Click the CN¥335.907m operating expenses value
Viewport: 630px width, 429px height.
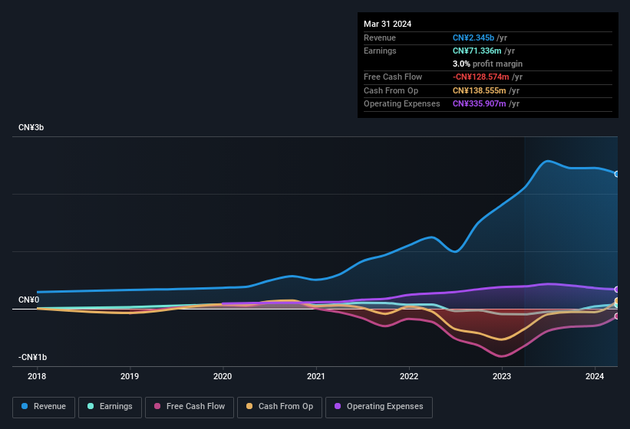(x=479, y=103)
